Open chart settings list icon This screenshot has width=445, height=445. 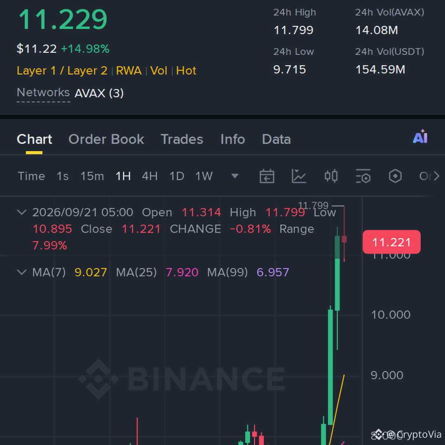click(x=363, y=176)
